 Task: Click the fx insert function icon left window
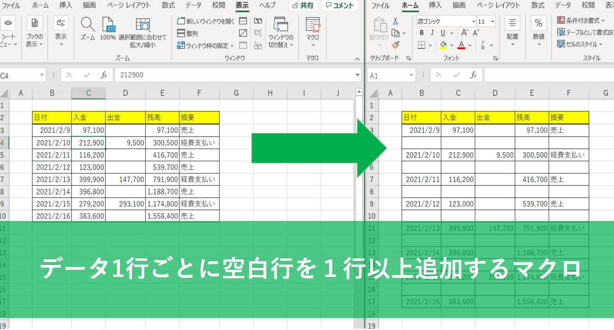coord(104,75)
